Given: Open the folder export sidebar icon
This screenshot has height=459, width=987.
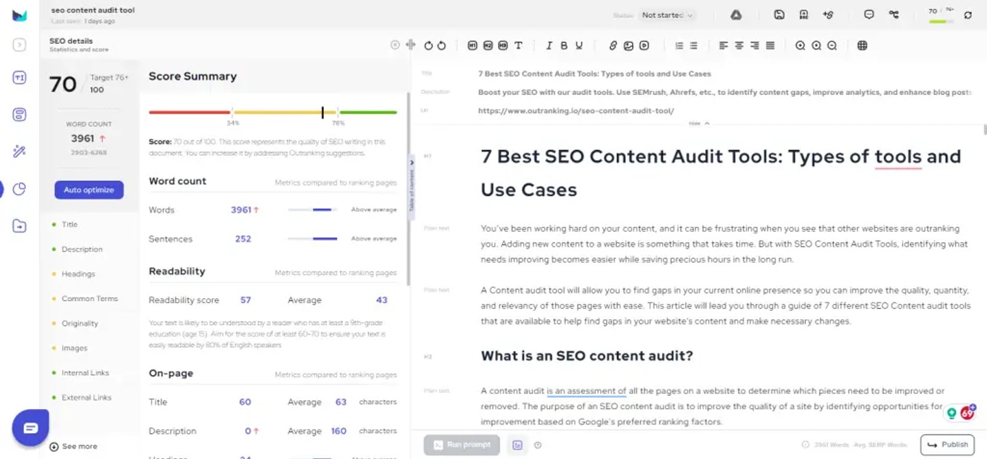Looking at the screenshot, I should [20, 226].
